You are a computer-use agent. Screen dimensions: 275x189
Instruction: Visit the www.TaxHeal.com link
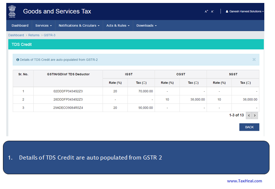point(244,181)
